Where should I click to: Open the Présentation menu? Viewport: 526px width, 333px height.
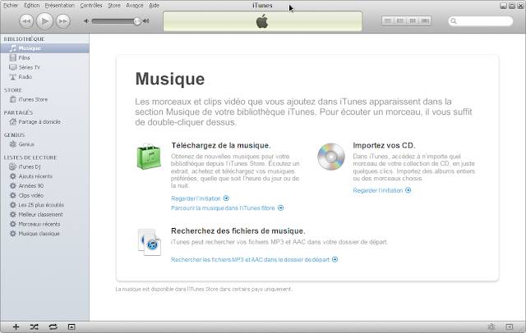(60, 6)
